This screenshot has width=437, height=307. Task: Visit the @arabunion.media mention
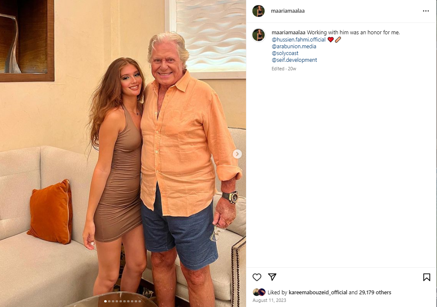pos(294,46)
